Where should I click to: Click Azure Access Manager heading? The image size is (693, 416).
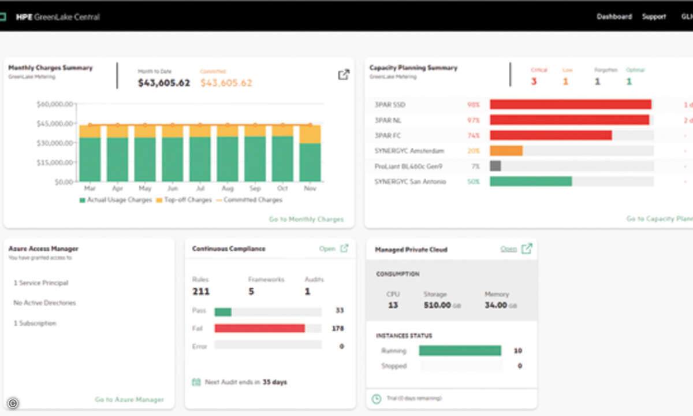point(43,249)
